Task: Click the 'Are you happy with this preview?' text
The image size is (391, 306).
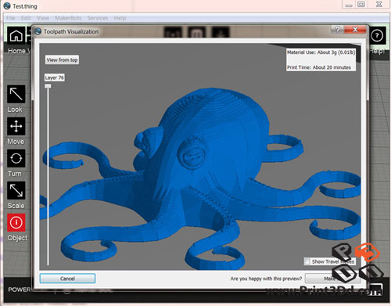Action: (x=266, y=279)
